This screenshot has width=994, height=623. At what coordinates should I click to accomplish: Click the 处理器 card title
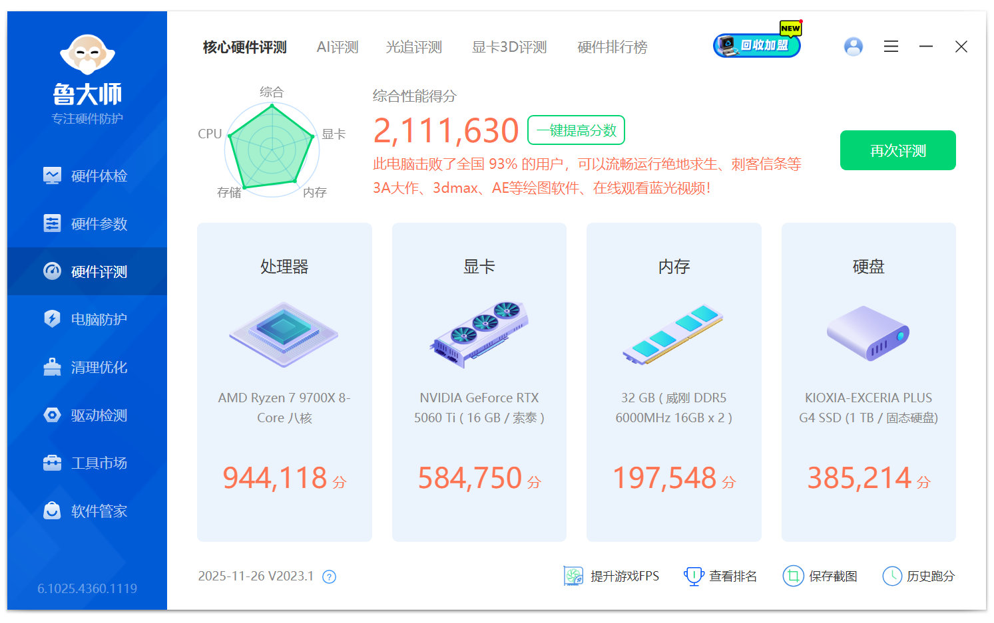pyautogui.click(x=284, y=267)
